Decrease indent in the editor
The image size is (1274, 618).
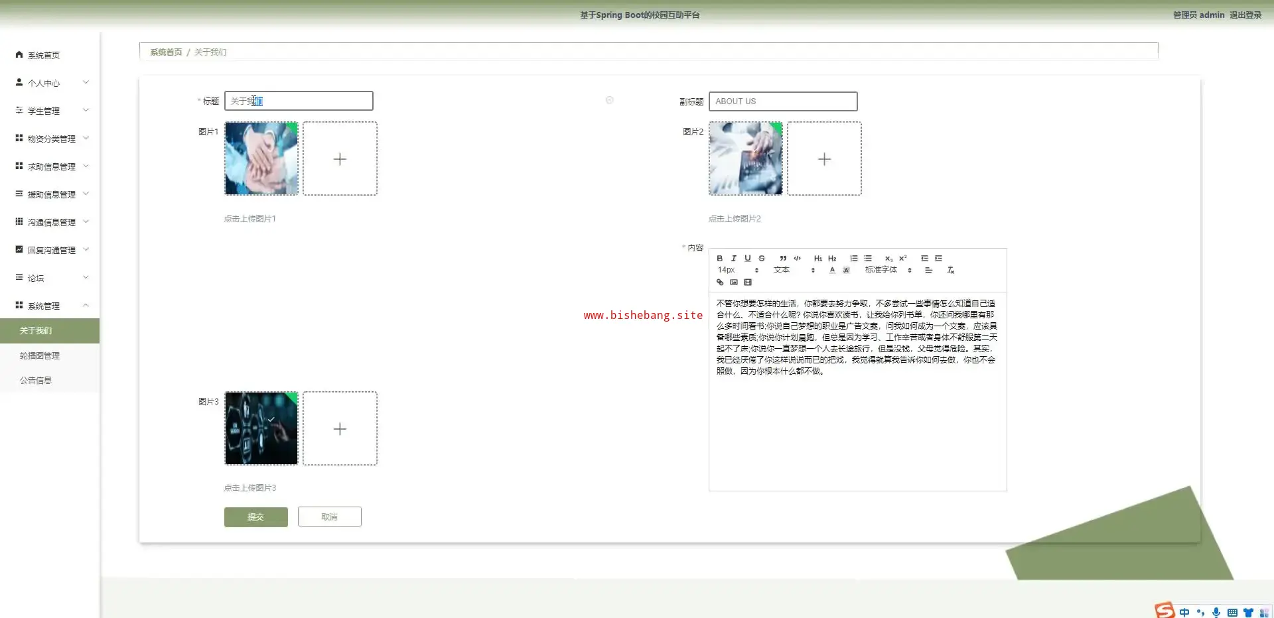tap(924, 259)
